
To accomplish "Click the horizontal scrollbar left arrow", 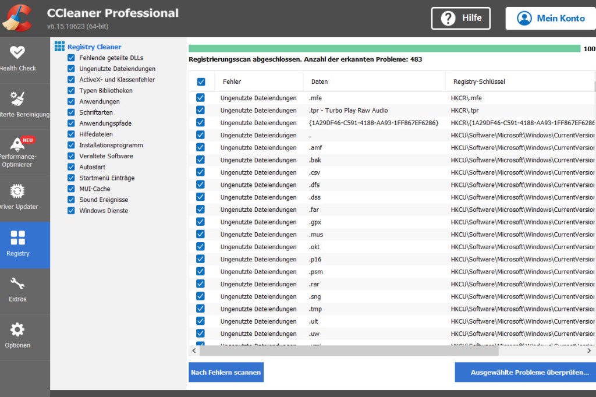I will click(x=194, y=350).
